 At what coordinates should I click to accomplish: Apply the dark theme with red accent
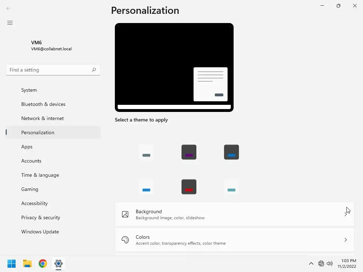pos(189,187)
